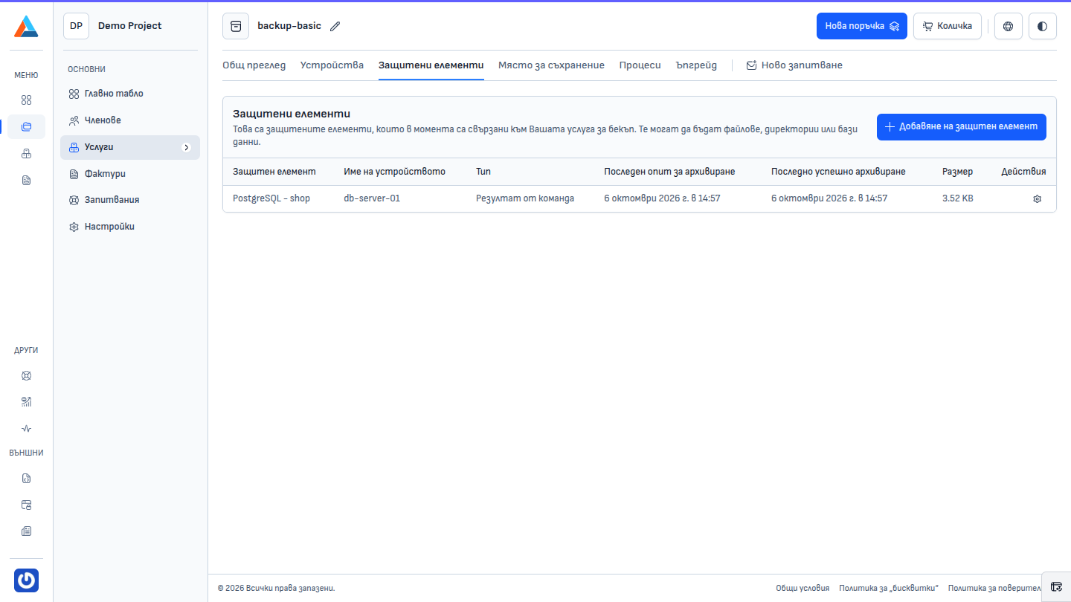Switch to the Устройства tab
The image size is (1071, 602).
click(x=332, y=65)
